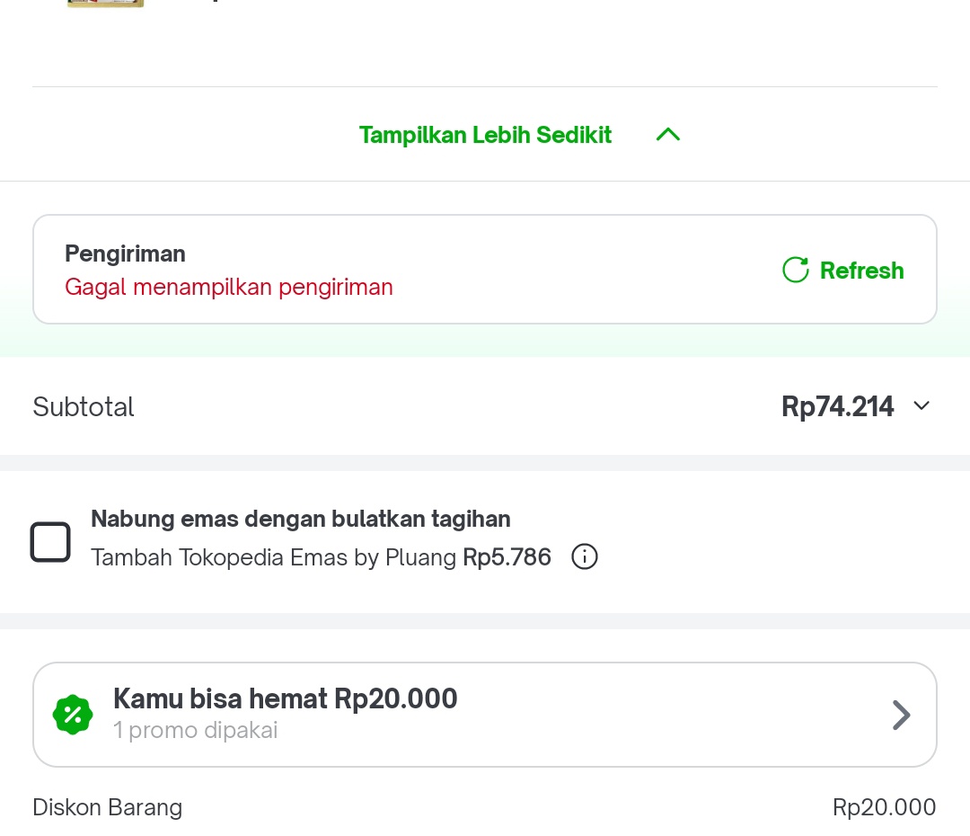Open info icon for Tokopedia Emas
The height and width of the screenshot is (836, 970).
[x=585, y=556]
